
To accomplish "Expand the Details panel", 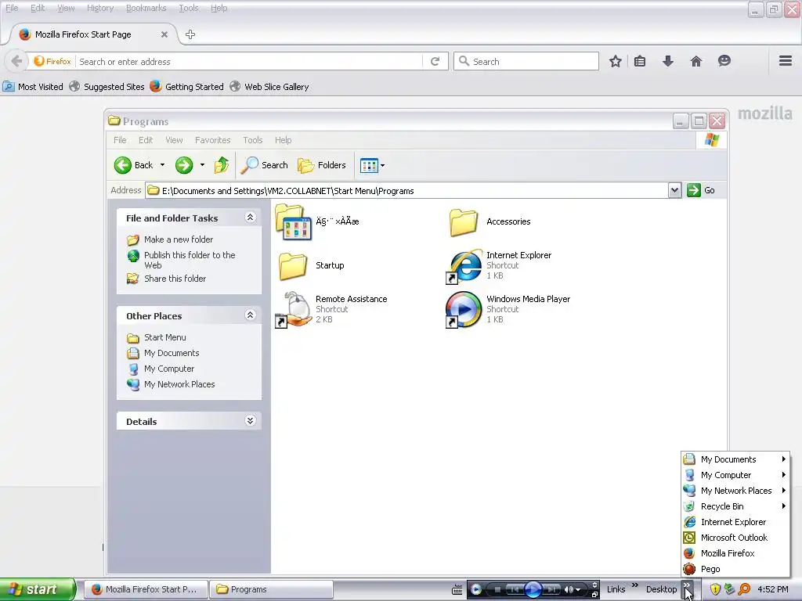I will coord(250,420).
